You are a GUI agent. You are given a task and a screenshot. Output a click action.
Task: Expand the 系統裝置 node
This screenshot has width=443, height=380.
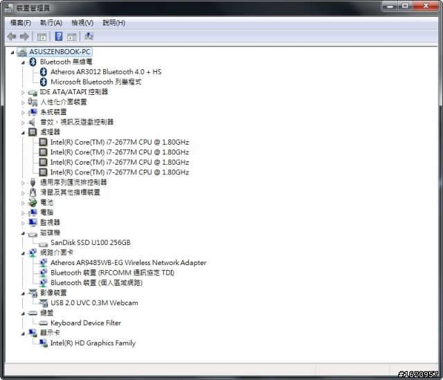[x=23, y=112]
